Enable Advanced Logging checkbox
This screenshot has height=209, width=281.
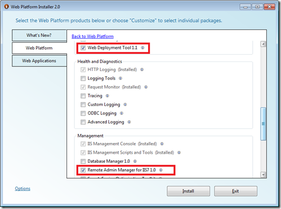pyautogui.click(x=83, y=122)
